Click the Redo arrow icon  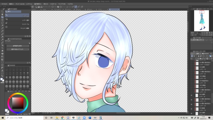click(49, 7)
